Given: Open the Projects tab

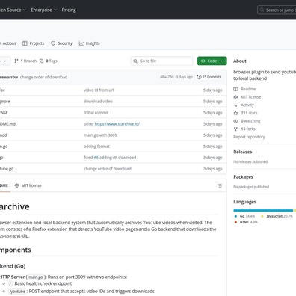Looking at the screenshot, I should [x=33, y=43].
